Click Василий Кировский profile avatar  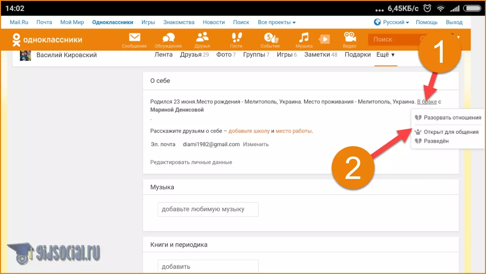click(x=25, y=55)
